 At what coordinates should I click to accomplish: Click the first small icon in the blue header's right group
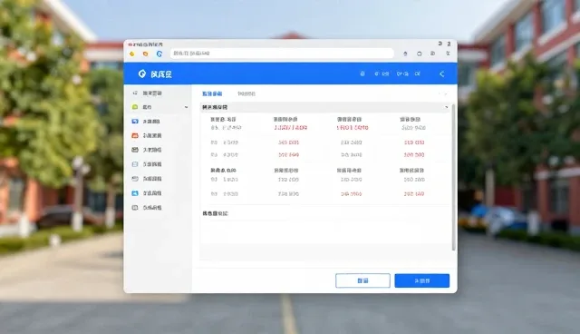click(x=362, y=74)
